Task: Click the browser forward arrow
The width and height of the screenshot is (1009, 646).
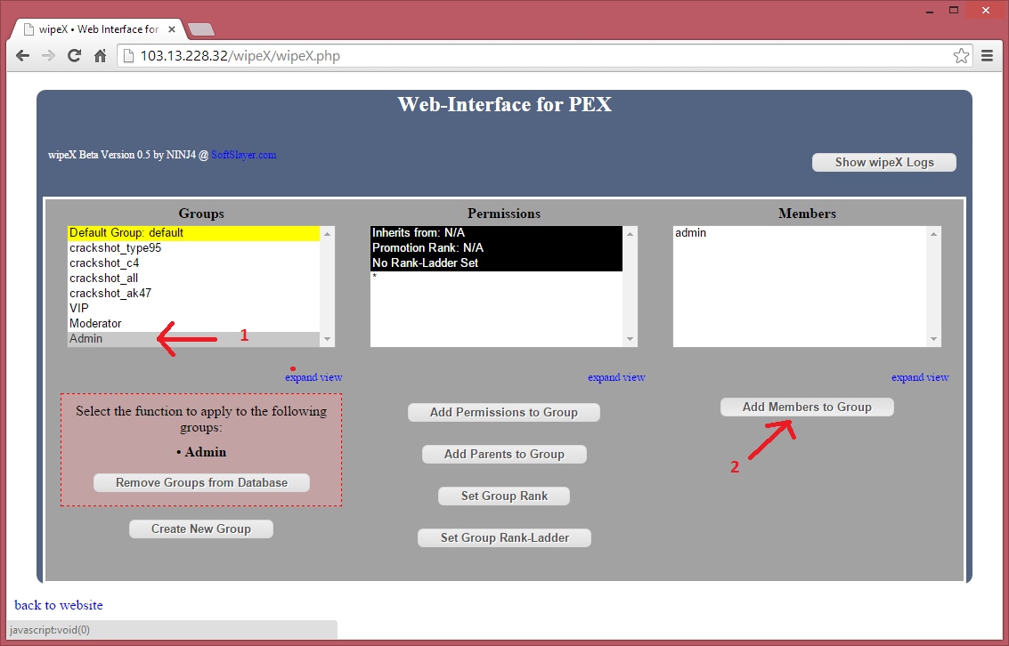Action: [x=48, y=56]
